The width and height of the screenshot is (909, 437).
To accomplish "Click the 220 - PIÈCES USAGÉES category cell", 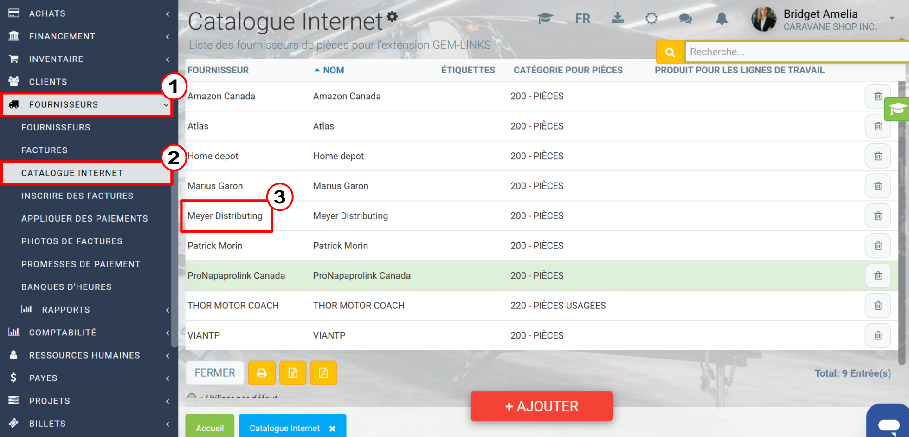I will tap(558, 306).
